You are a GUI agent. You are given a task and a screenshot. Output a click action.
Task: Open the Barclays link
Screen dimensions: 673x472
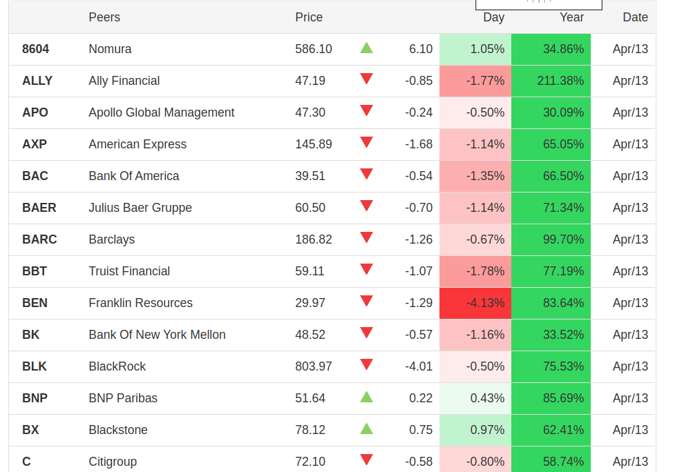pyautogui.click(x=112, y=239)
